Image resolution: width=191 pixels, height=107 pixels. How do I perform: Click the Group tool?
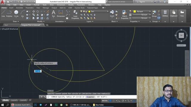pos(154,13)
